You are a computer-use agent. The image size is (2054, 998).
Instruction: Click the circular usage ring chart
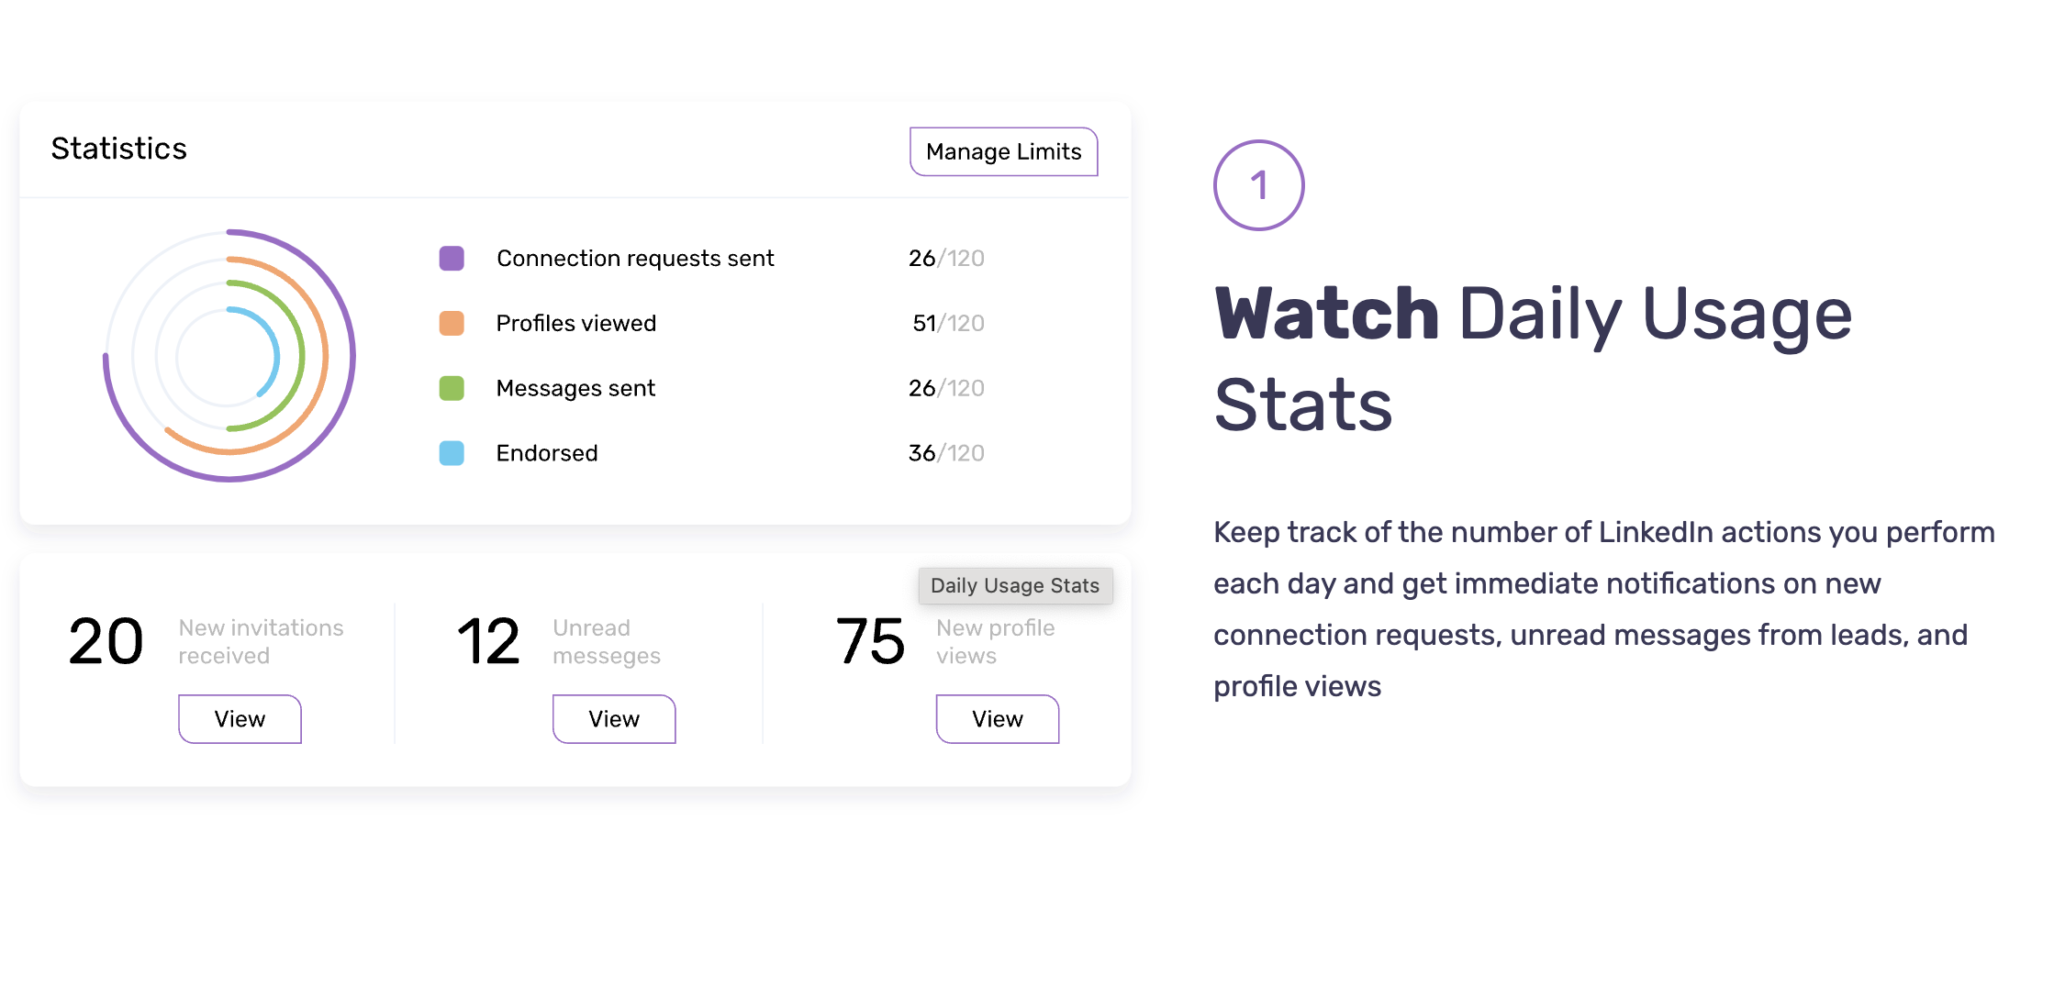click(x=229, y=356)
